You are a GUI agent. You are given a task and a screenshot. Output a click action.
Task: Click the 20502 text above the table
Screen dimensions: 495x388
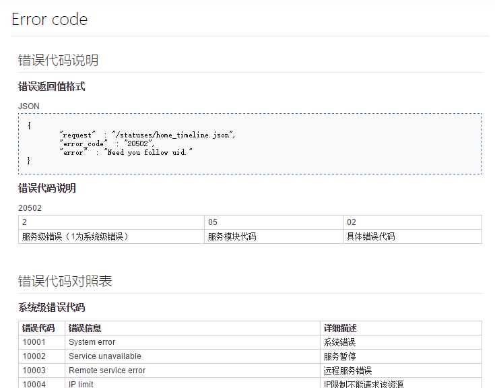click(30, 208)
